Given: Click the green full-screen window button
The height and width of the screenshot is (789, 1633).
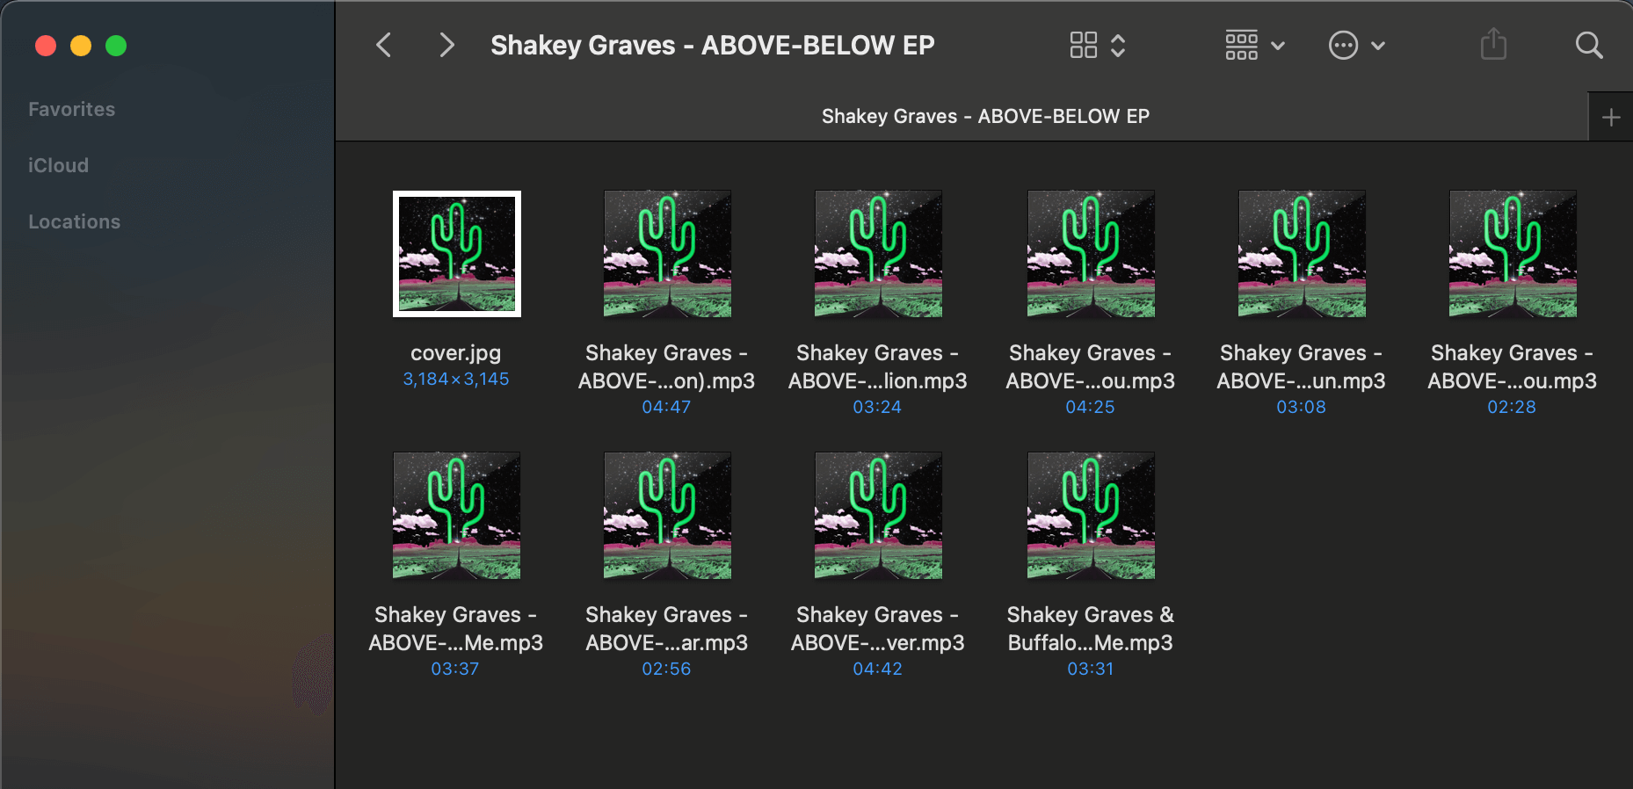Looking at the screenshot, I should 116,46.
